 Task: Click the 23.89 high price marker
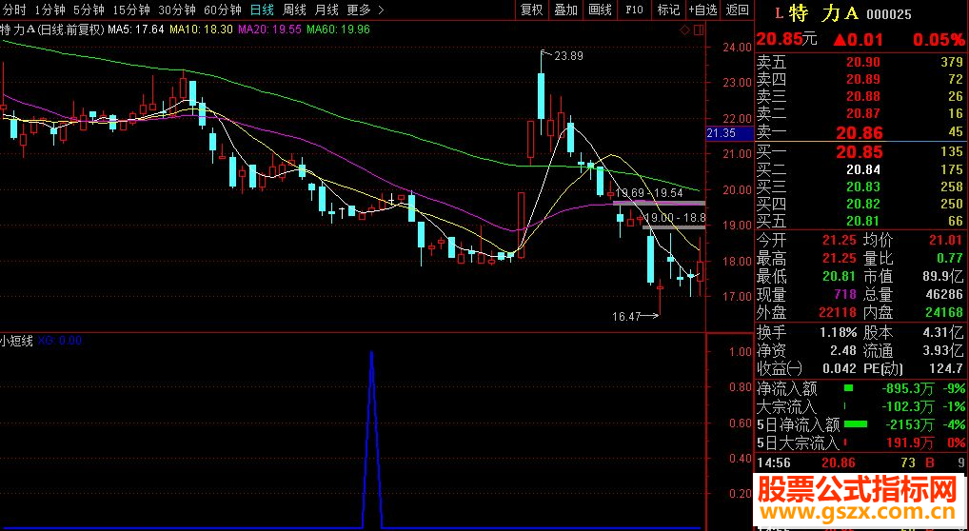click(x=568, y=55)
